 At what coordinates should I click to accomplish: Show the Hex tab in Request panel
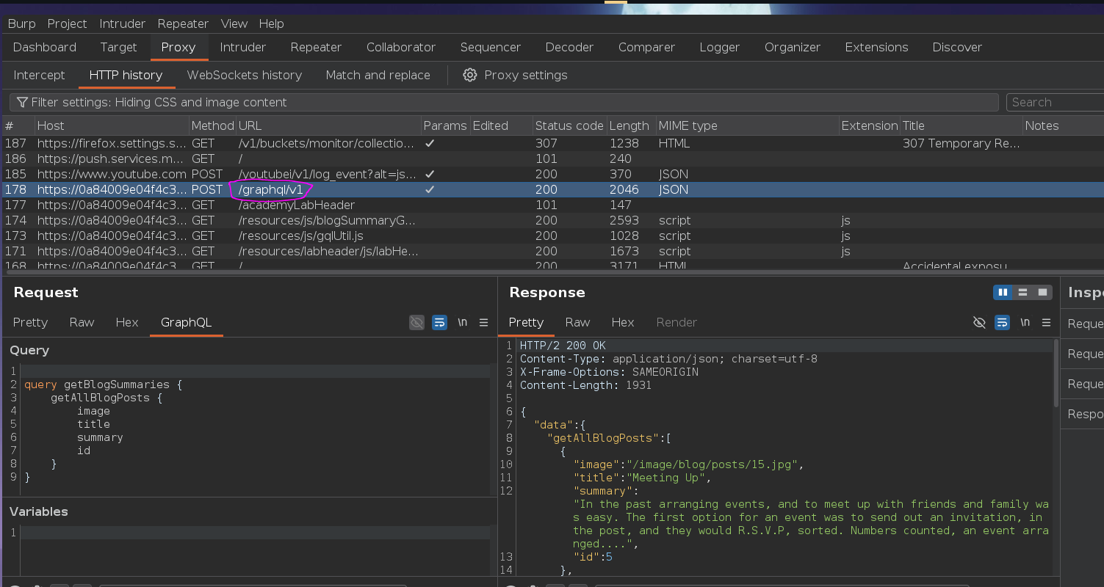[127, 322]
